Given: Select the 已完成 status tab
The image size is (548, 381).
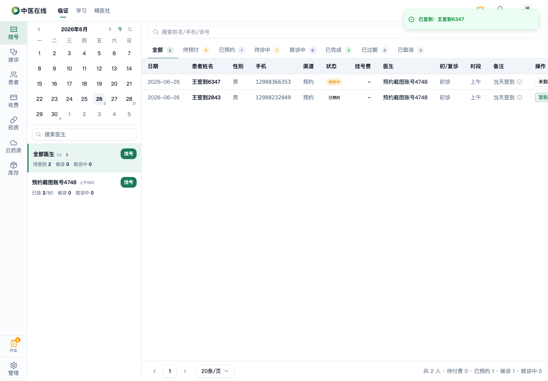Looking at the screenshot, I should click(x=339, y=50).
